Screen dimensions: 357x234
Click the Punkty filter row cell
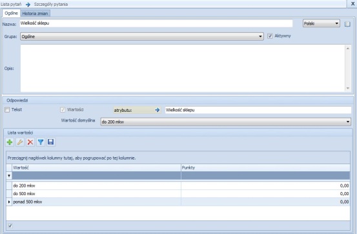tap(265, 176)
